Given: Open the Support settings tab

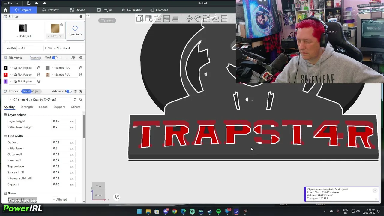Looking at the screenshot, I should point(59,107).
